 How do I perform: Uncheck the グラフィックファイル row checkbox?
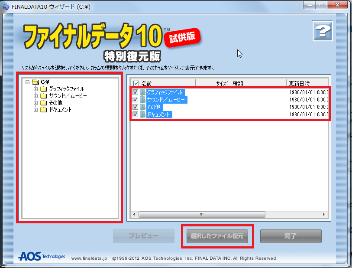pyautogui.click(x=135, y=92)
